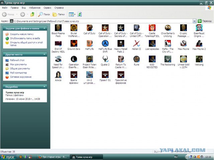The width and height of the screenshot is (214, 160).
Task: Select Unreal Gold v.227H icon
Action: (x=184, y=59)
